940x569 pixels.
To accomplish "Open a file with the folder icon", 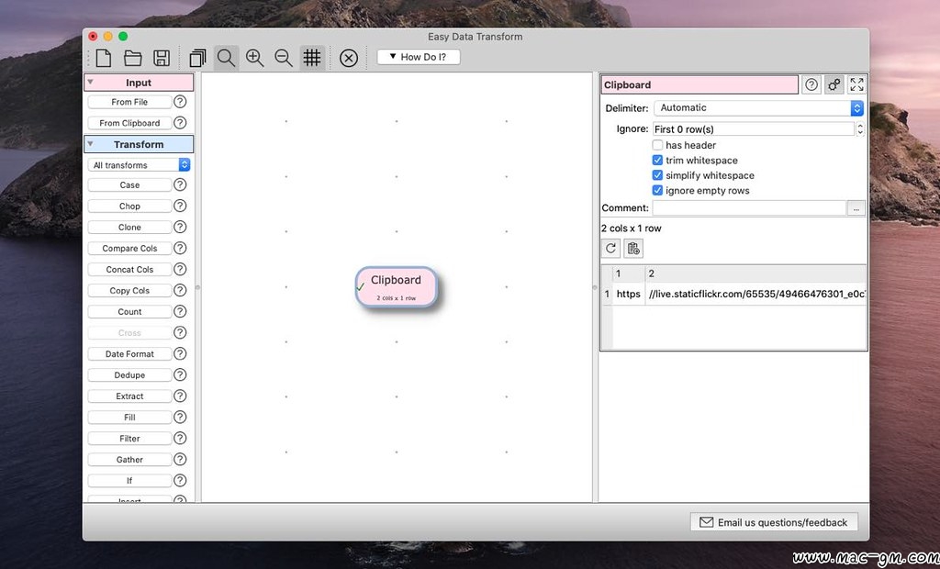I will coord(132,58).
